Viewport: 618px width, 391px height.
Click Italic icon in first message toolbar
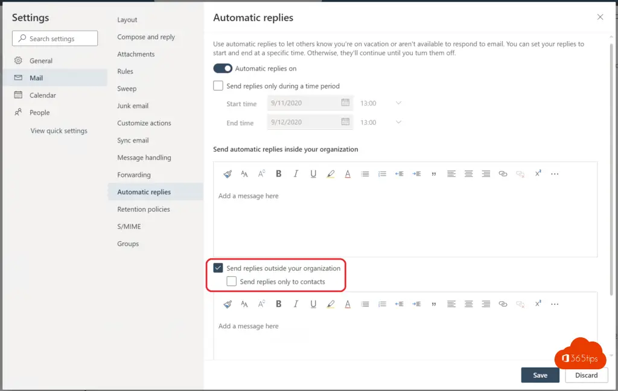296,174
